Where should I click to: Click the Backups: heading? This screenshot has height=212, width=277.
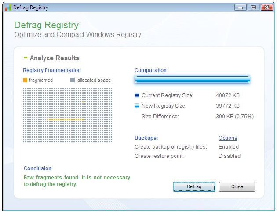pyautogui.click(x=146, y=138)
